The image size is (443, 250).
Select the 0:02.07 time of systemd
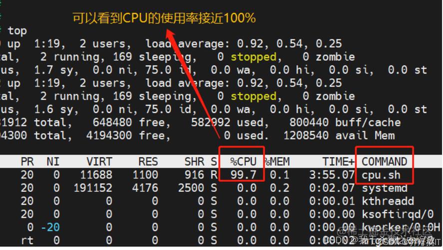332,188
